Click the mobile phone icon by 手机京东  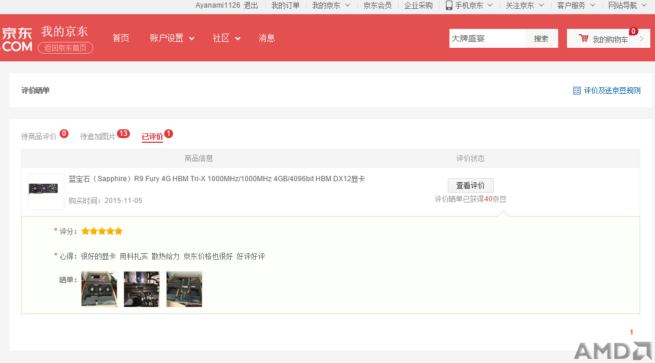tap(449, 5)
